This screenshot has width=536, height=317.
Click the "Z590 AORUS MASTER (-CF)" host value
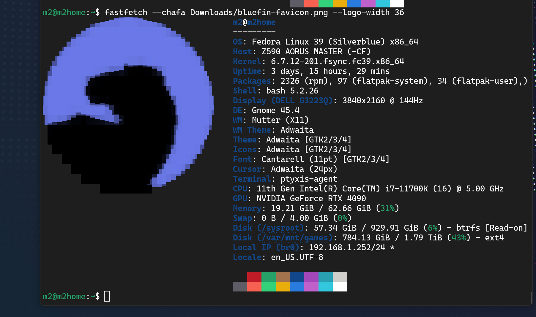point(316,52)
